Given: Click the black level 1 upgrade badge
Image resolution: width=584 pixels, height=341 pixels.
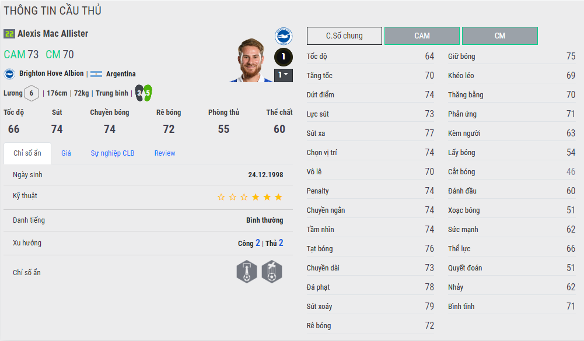Looking at the screenshot, I should [284, 57].
